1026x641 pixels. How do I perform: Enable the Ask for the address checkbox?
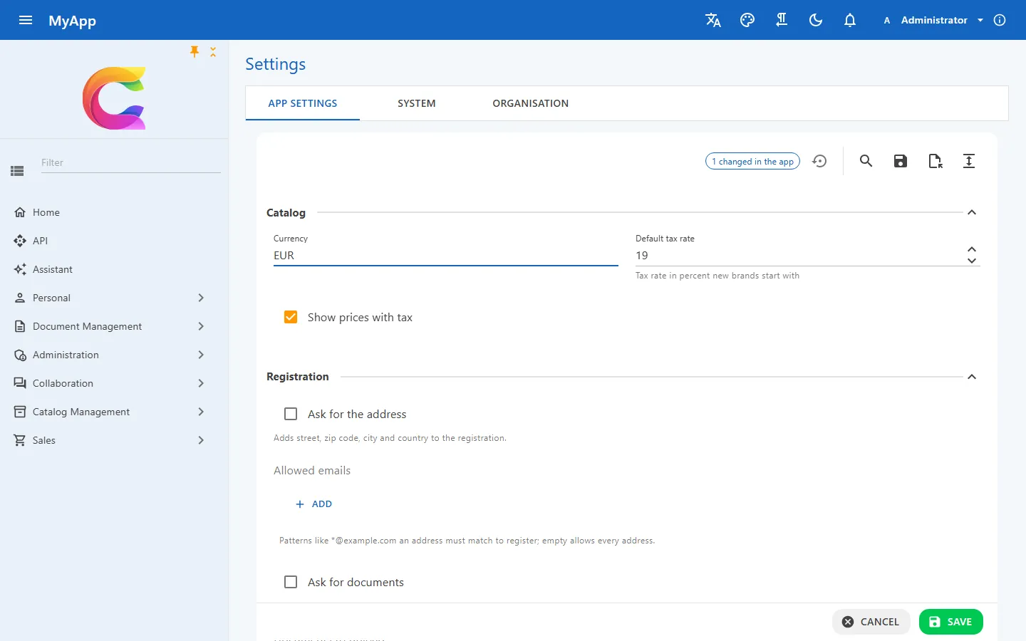(x=291, y=414)
